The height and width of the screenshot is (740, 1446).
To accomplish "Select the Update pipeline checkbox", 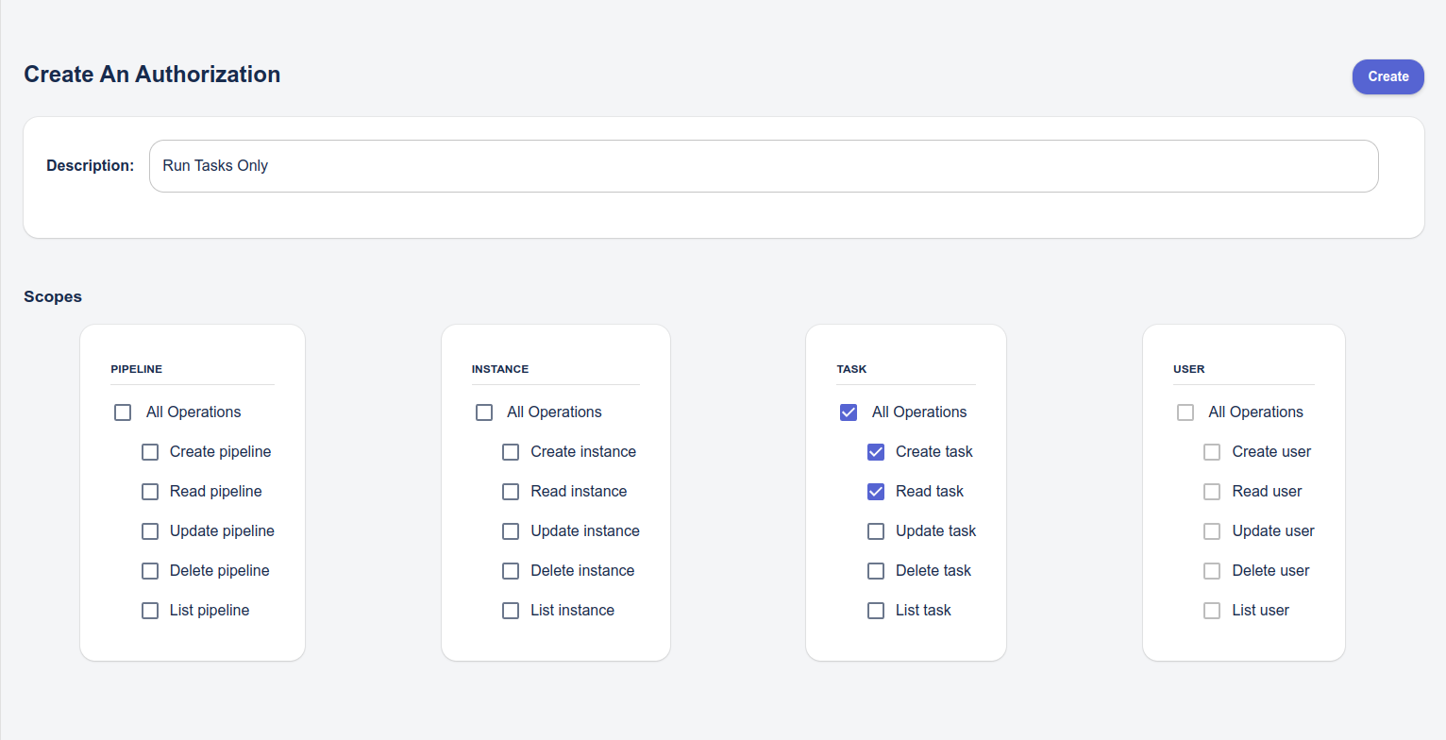I will (150, 531).
